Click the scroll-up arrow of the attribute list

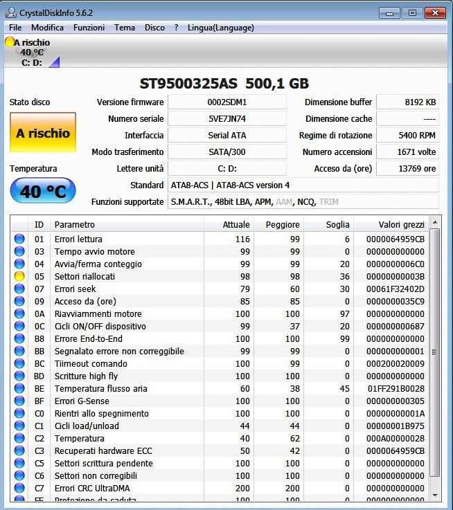[x=435, y=224]
